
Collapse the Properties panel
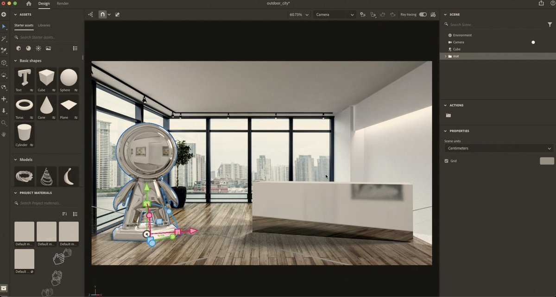(445, 131)
